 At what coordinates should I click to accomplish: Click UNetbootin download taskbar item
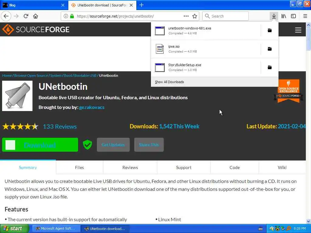(x=105, y=228)
